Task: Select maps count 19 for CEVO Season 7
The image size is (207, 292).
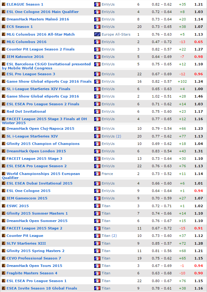Action: [139, 258]
